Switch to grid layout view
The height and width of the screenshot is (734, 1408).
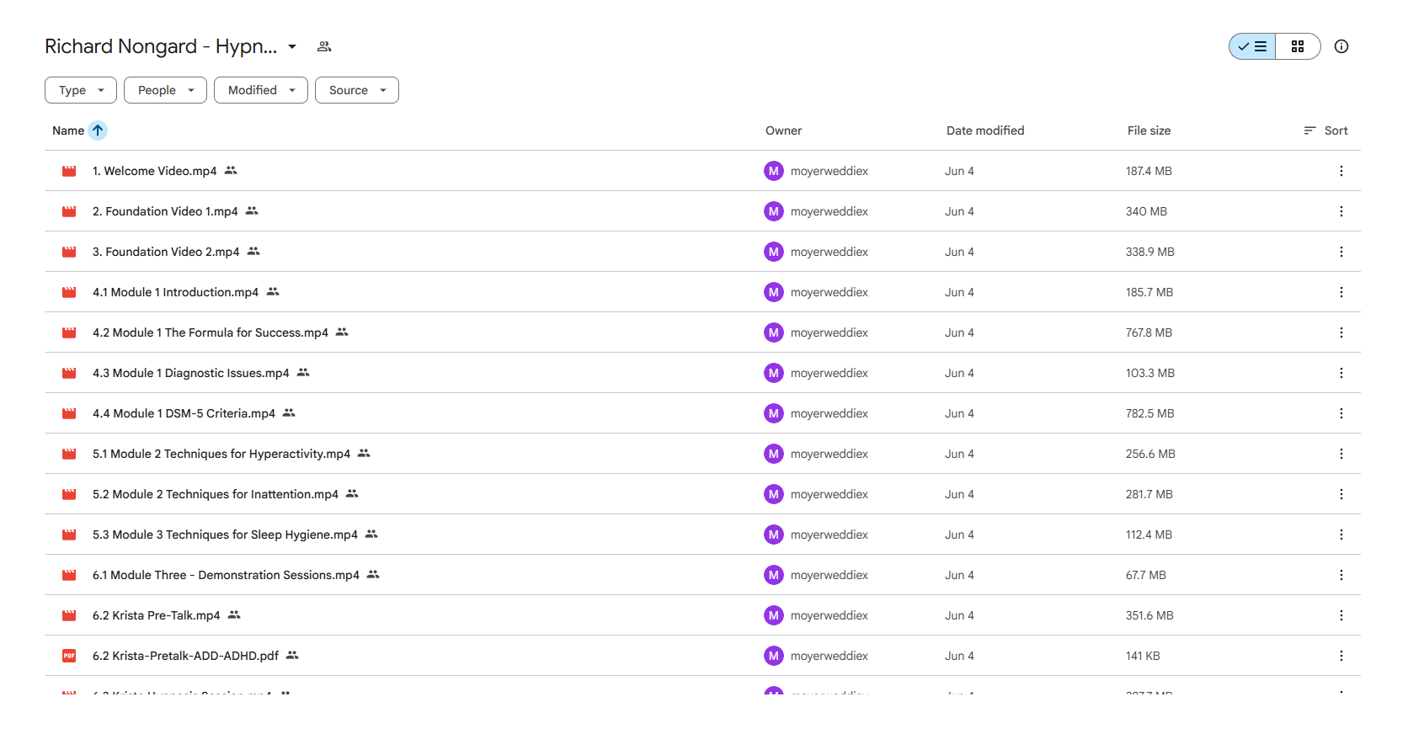tap(1298, 46)
